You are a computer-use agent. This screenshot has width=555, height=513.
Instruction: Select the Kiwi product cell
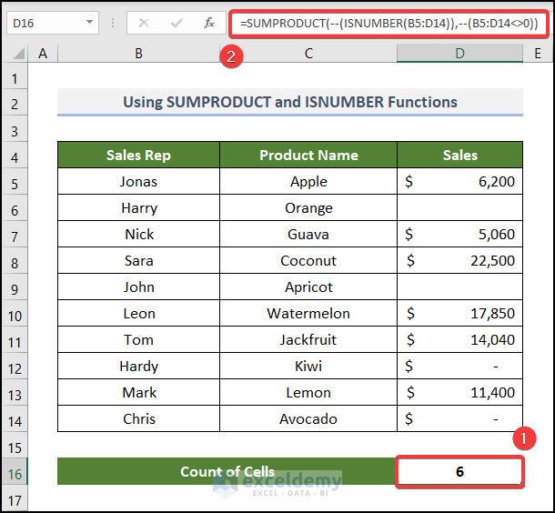tap(308, 367)
